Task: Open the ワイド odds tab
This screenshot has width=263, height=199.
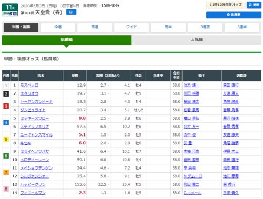Action: click(131, 27)
